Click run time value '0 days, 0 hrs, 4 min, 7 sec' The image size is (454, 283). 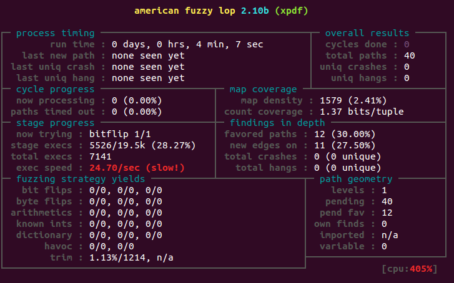[187, 44]
